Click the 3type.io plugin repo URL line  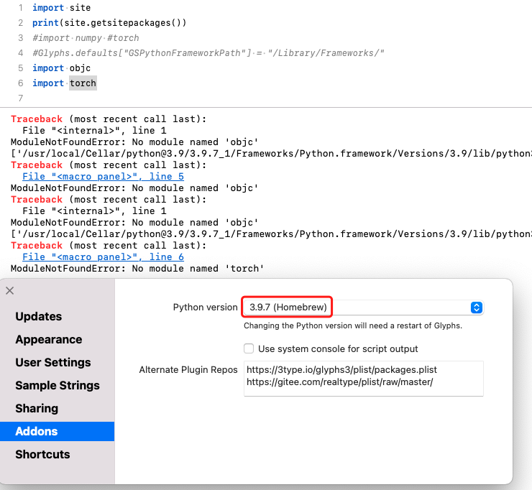pos(341,370)
